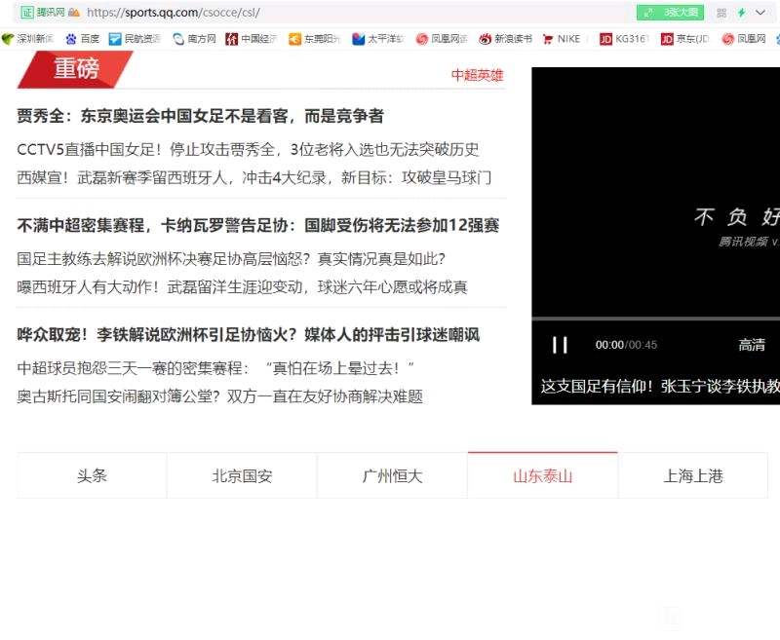Open article 曝西班牙人有大动作
The width and height of the screenshot is (780, 640).
242,286
